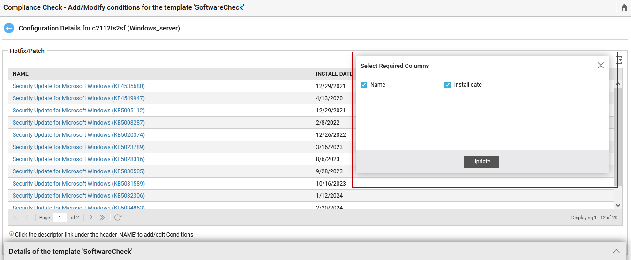The image size is (631, 260).
Task: Go to the home page icon
Action: tap(624, 8)
